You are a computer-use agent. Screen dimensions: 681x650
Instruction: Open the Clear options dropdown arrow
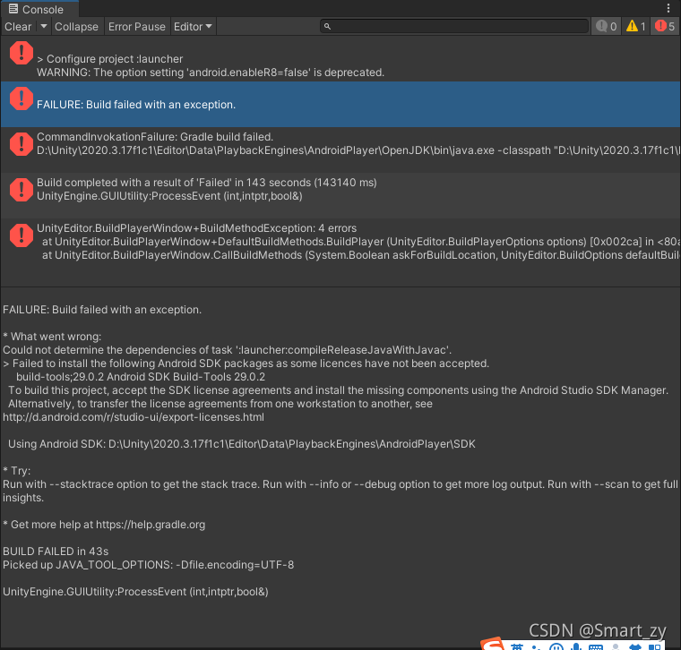click(43, 27)
